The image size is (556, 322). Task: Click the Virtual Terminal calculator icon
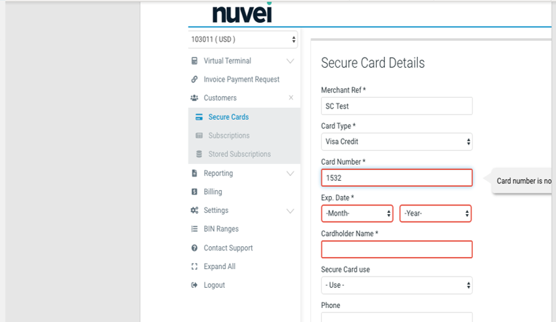[x=194, y=61]
